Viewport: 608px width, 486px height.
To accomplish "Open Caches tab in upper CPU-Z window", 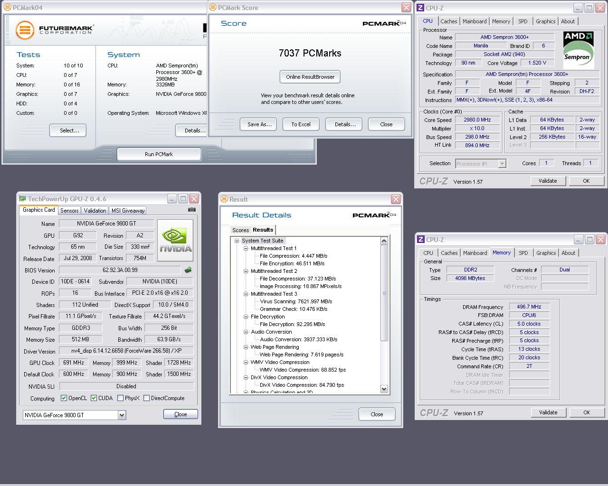I will (x=449, y=21).
